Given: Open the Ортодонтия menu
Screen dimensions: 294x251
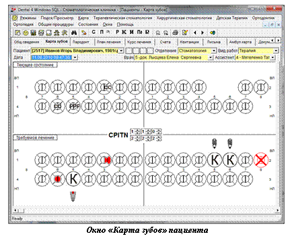Looking at the screenshot, I should pyautogui.click(x=263, y=18).
